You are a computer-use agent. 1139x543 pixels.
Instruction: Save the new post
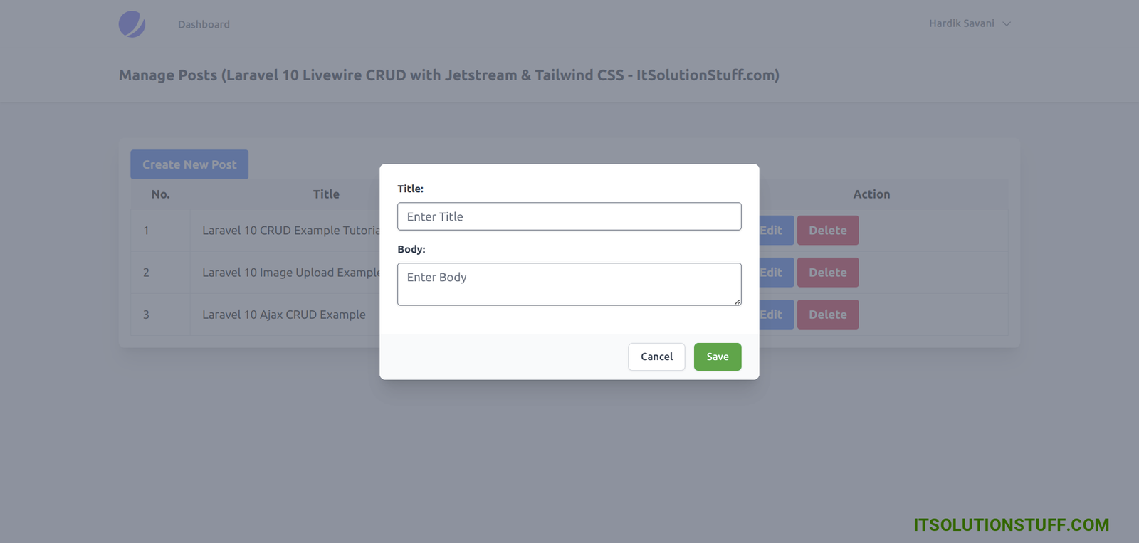pyautogui.click(x=717, y=357)
